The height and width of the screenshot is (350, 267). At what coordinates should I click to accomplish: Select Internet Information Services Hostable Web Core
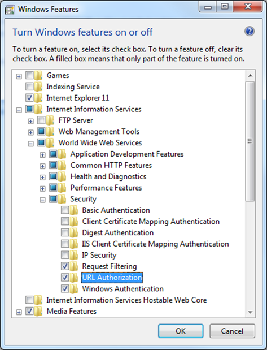coord(126,300)
